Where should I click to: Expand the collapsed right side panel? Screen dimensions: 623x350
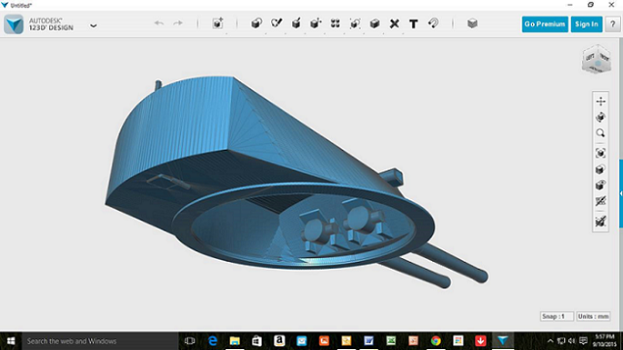[x=621, y=194]
